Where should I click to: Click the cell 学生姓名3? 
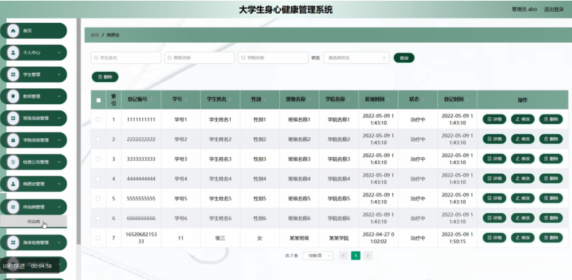tap(220, 159)
